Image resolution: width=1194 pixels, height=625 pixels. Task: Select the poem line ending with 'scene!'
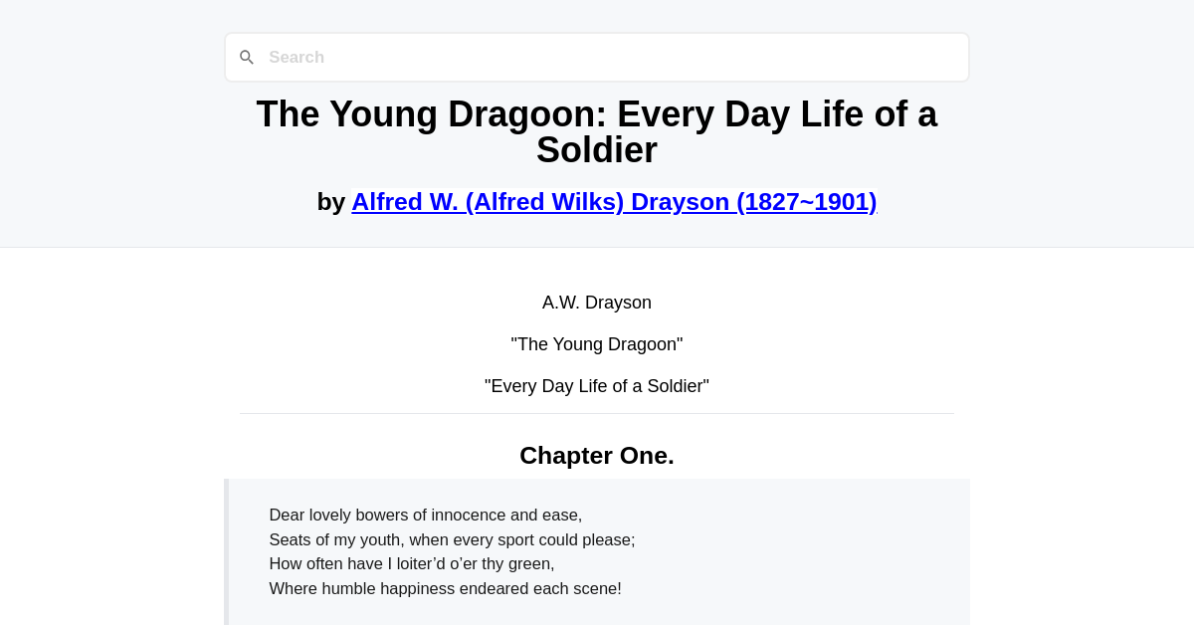[x=445, y=588]
